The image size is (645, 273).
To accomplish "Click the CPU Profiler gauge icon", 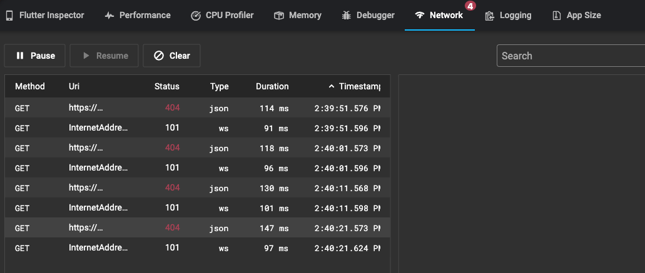I will tap(196, 16).
